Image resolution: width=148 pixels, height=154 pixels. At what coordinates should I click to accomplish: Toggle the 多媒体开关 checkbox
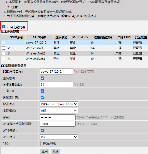[x=43, y=97]
